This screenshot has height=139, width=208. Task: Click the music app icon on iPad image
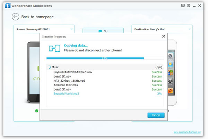(170, 91)
